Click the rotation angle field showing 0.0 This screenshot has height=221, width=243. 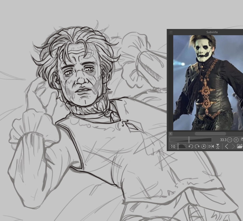coord(173,146)
